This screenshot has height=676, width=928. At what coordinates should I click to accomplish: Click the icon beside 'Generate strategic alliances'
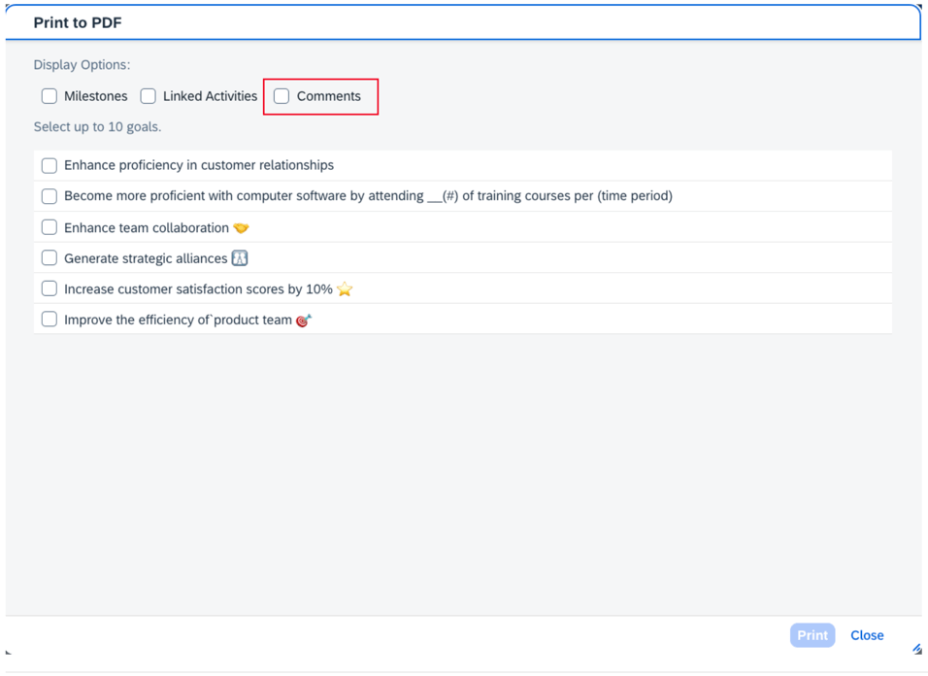pos(240,258)
